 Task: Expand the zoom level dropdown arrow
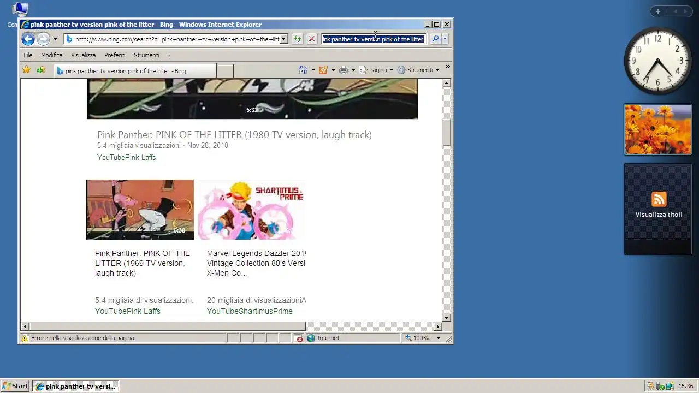pos(438,338)
